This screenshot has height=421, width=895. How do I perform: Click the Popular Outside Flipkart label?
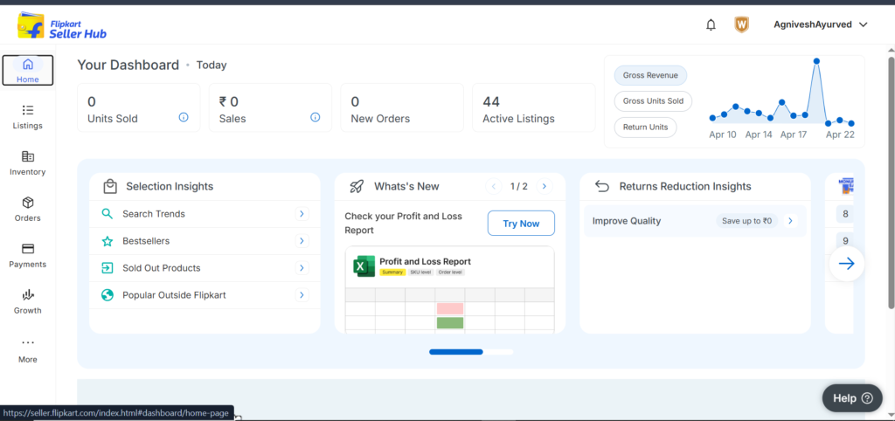pos(174,295)
